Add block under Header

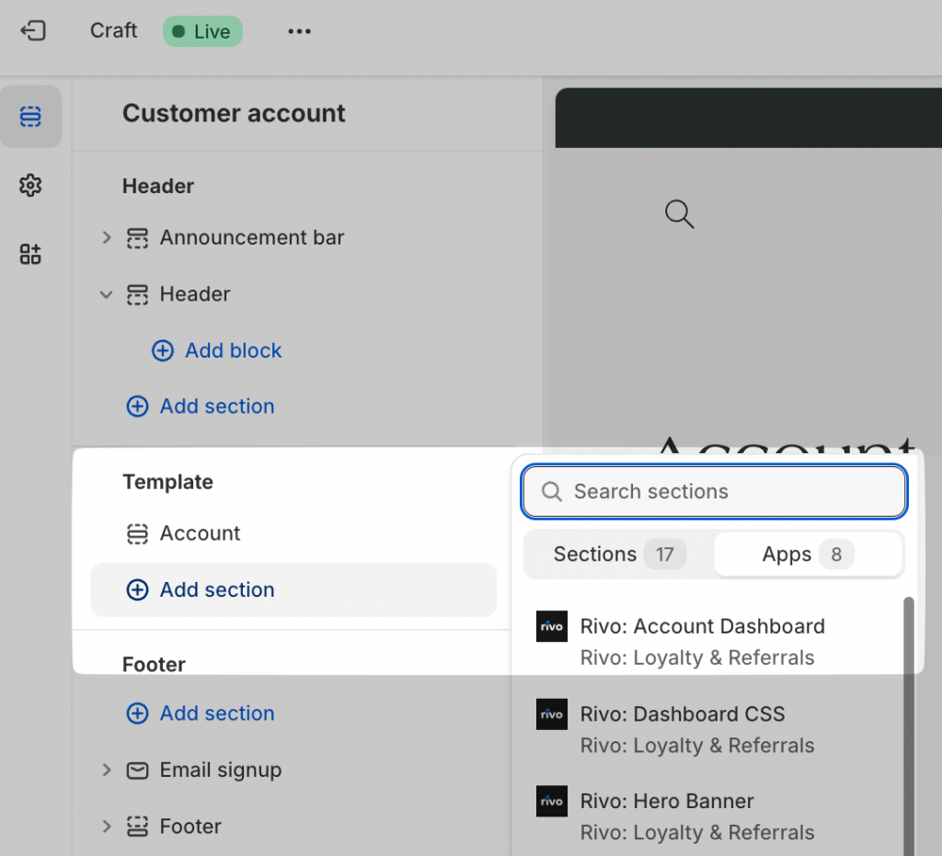click(x=217, y=350)
